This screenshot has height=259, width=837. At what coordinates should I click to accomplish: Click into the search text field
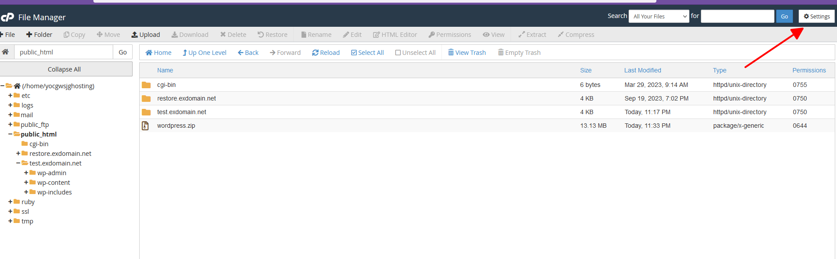point(737,16)
